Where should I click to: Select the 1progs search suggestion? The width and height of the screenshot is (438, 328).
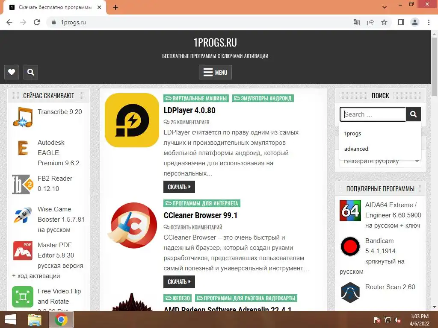(380, 134)
